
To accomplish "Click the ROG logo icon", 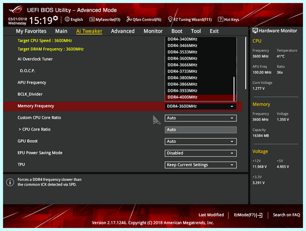I will (x=16, y=10).
